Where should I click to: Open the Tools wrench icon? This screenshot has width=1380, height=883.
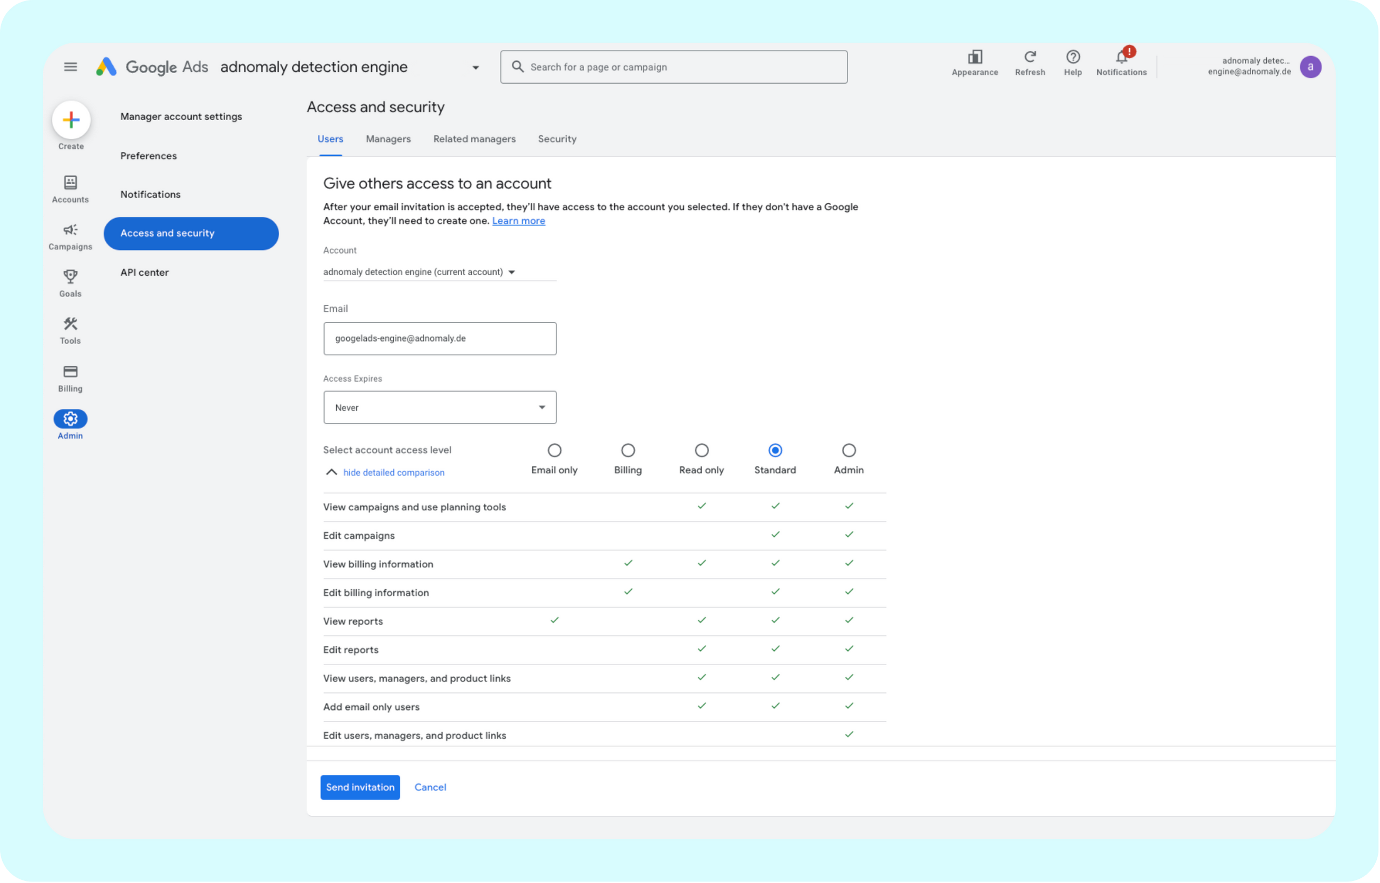click(x=70, y=324)
